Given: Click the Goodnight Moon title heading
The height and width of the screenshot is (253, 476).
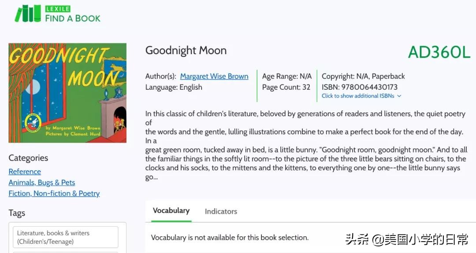Looking at the screenshot, I should click(186, 51).
